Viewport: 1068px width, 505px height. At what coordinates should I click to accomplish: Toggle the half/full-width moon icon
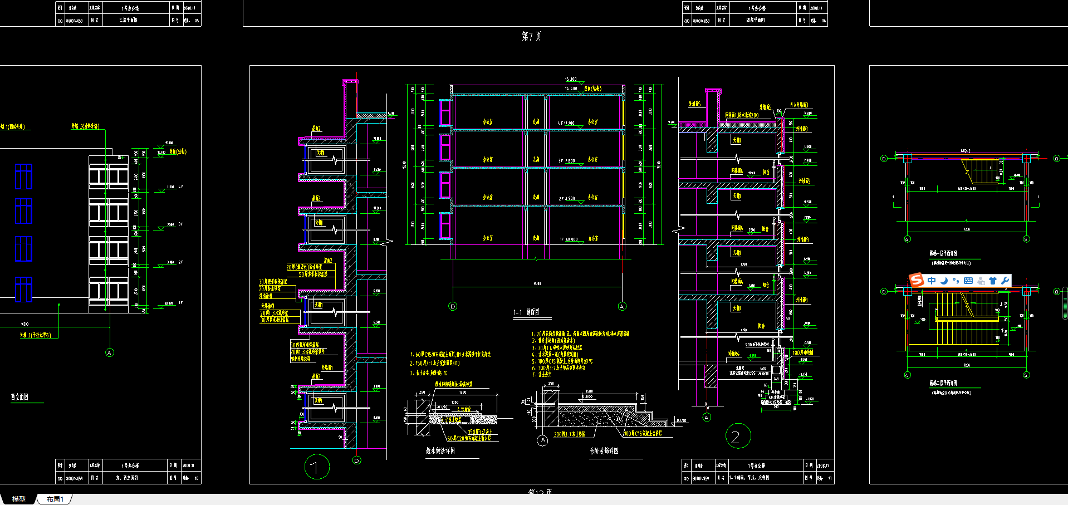pos(944,281)
